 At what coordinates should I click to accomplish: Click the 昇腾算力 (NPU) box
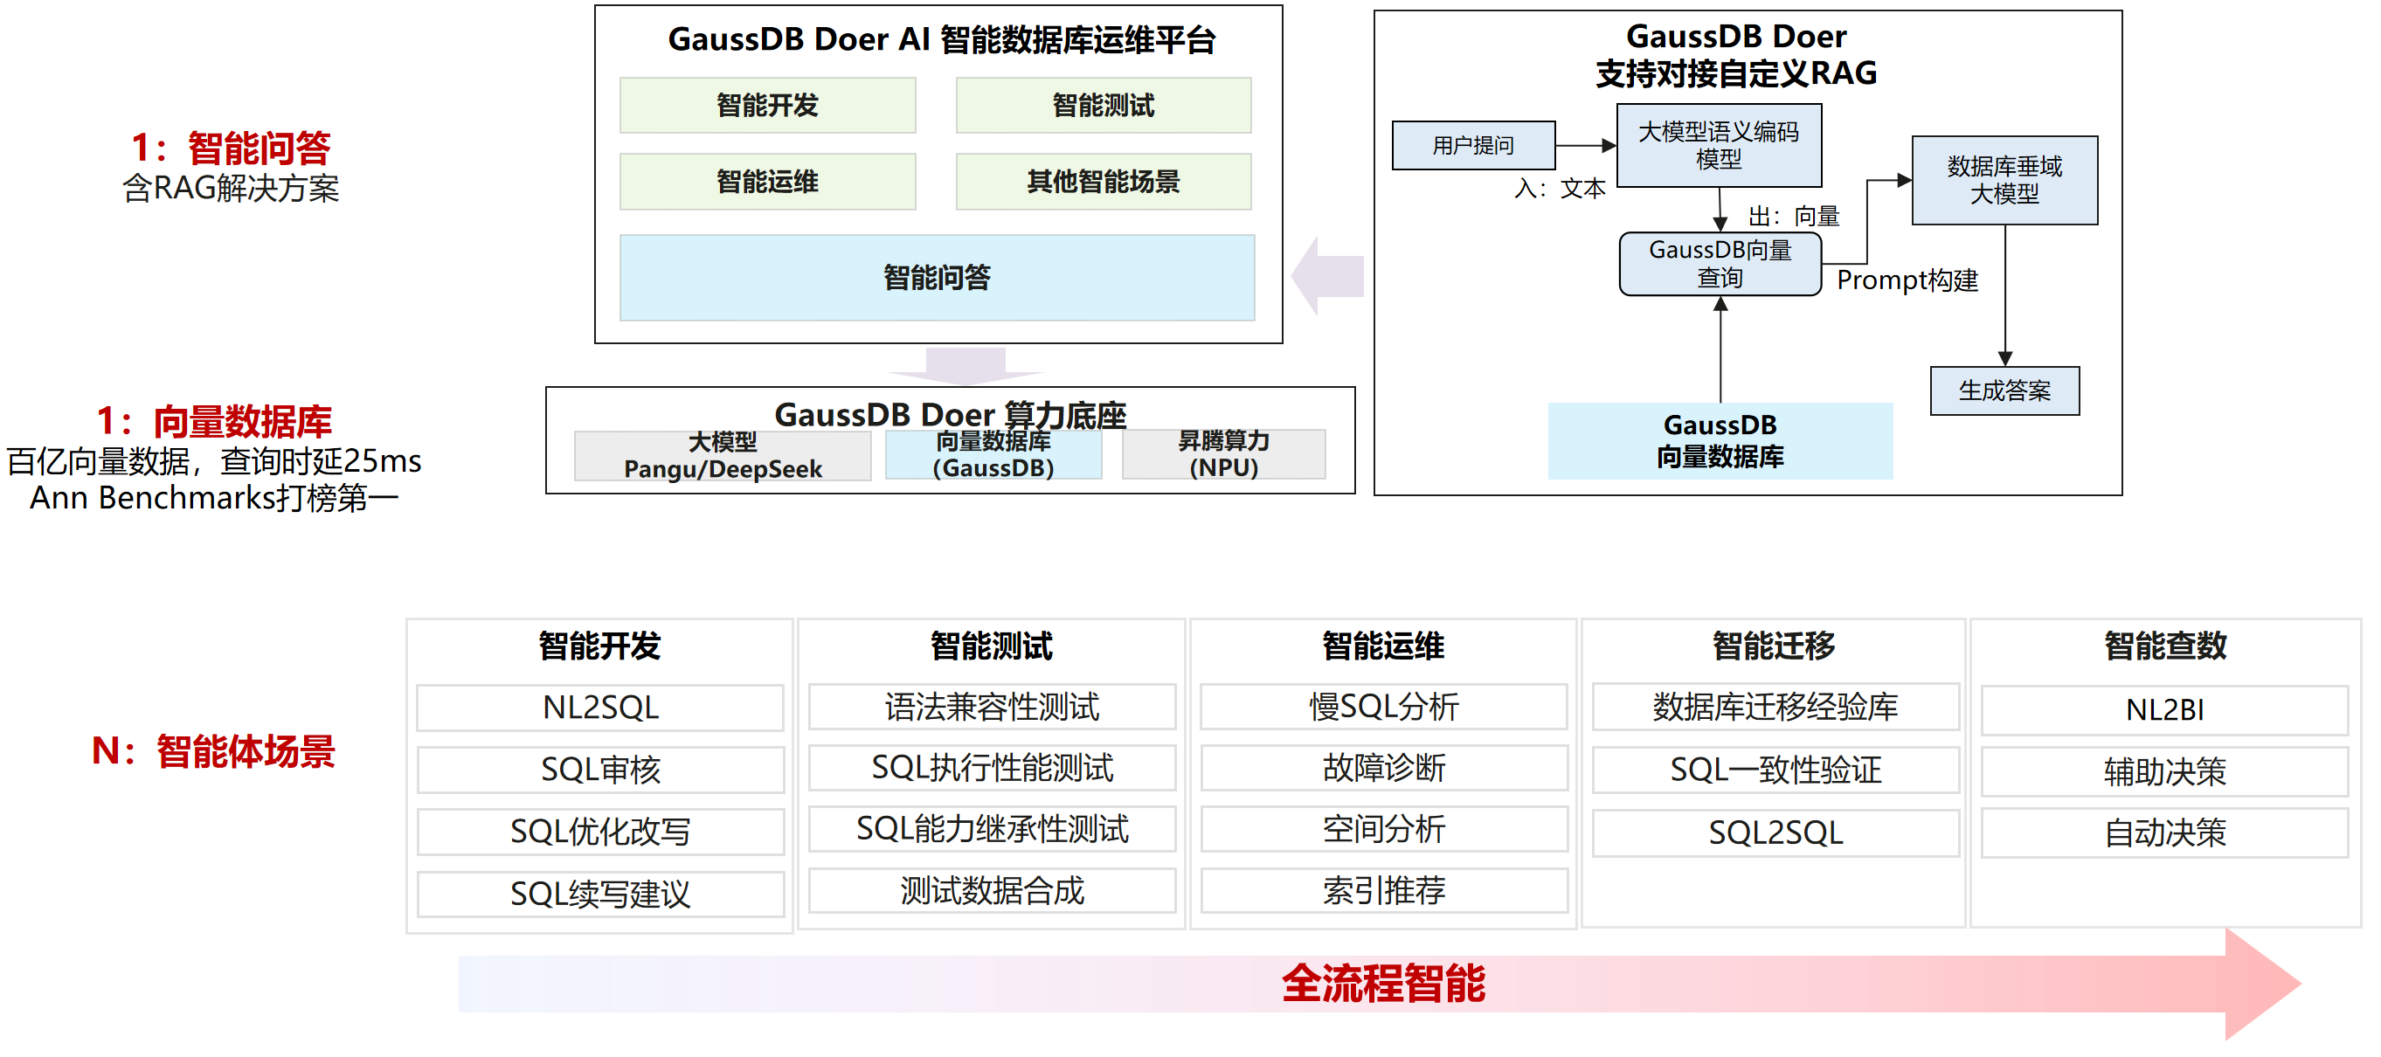tap(1223, 454)
